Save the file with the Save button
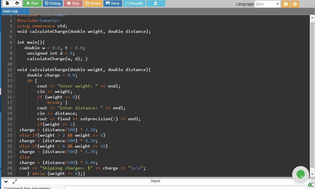 [113, 3]
